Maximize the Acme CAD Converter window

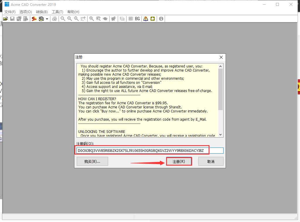click(x=277, y=4)
